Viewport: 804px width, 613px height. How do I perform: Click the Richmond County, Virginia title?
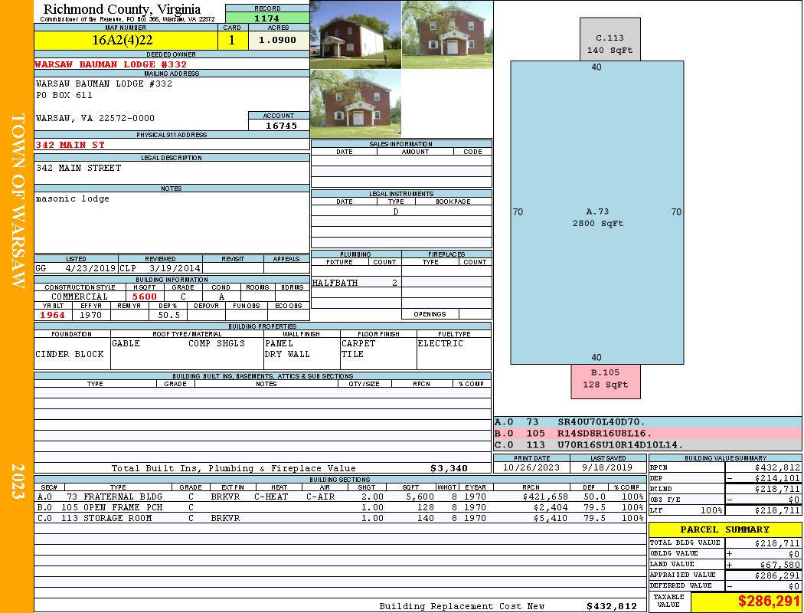(x=122, y=9)
